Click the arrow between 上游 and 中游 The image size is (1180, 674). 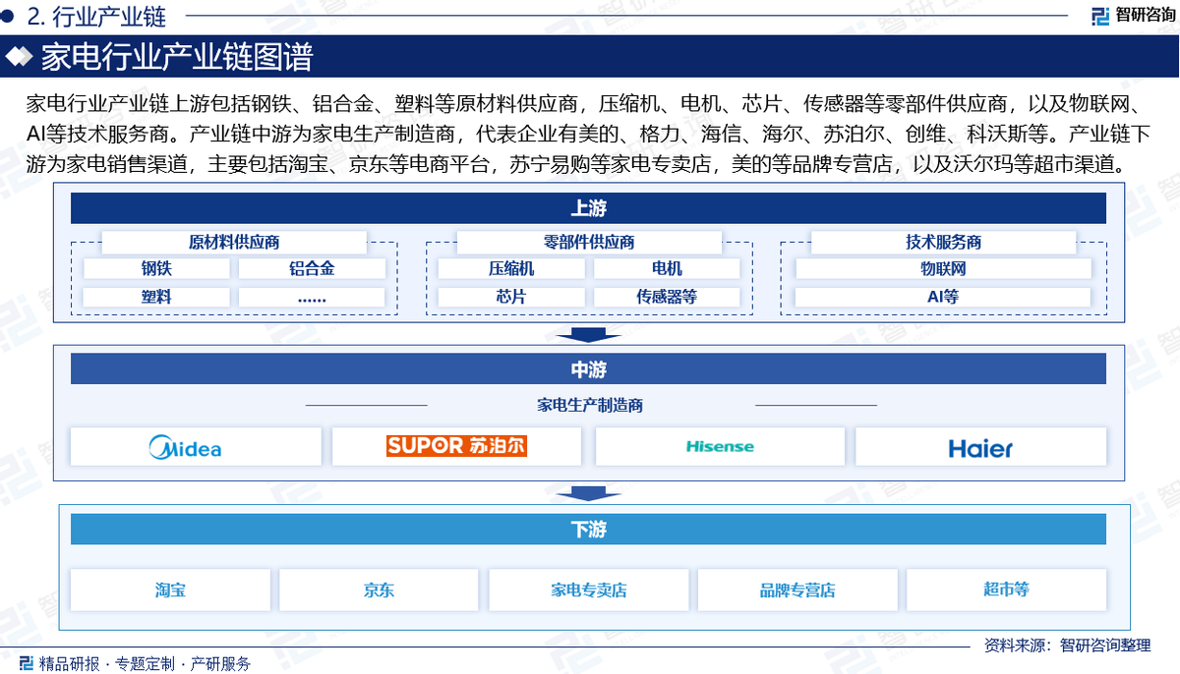click(x=588, y=335)
